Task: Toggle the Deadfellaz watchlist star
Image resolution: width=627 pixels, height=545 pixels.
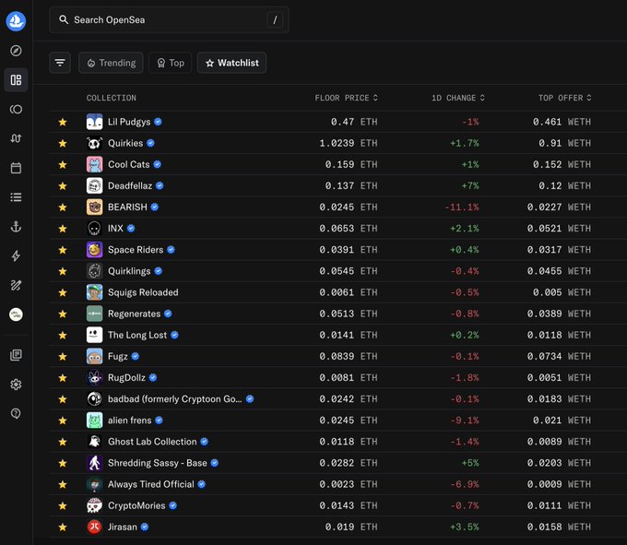Action: click(x=63, y=186)
